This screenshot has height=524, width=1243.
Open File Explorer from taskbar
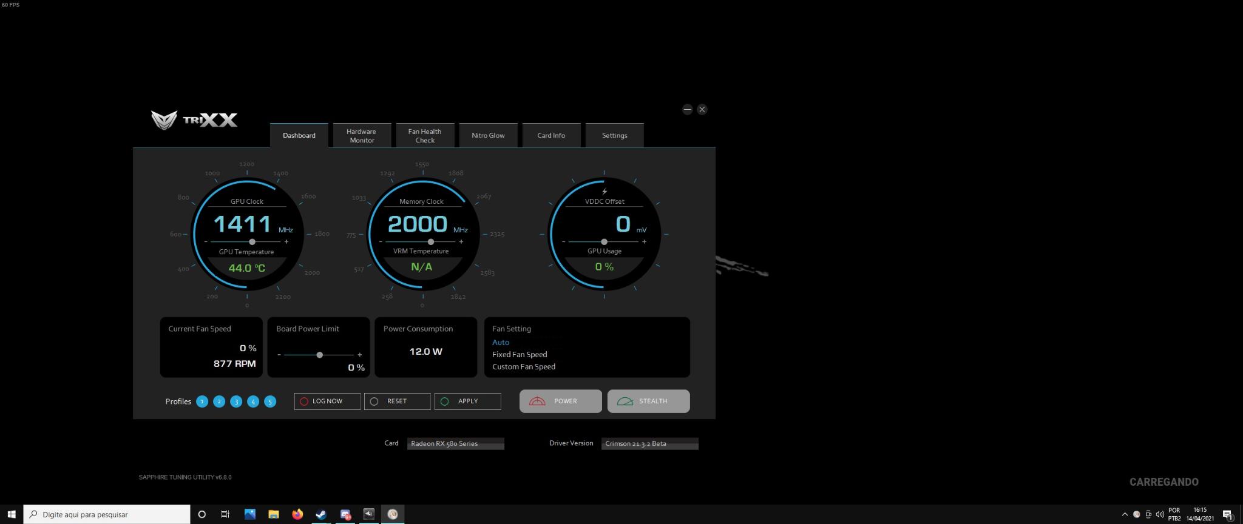click(274, 514)
